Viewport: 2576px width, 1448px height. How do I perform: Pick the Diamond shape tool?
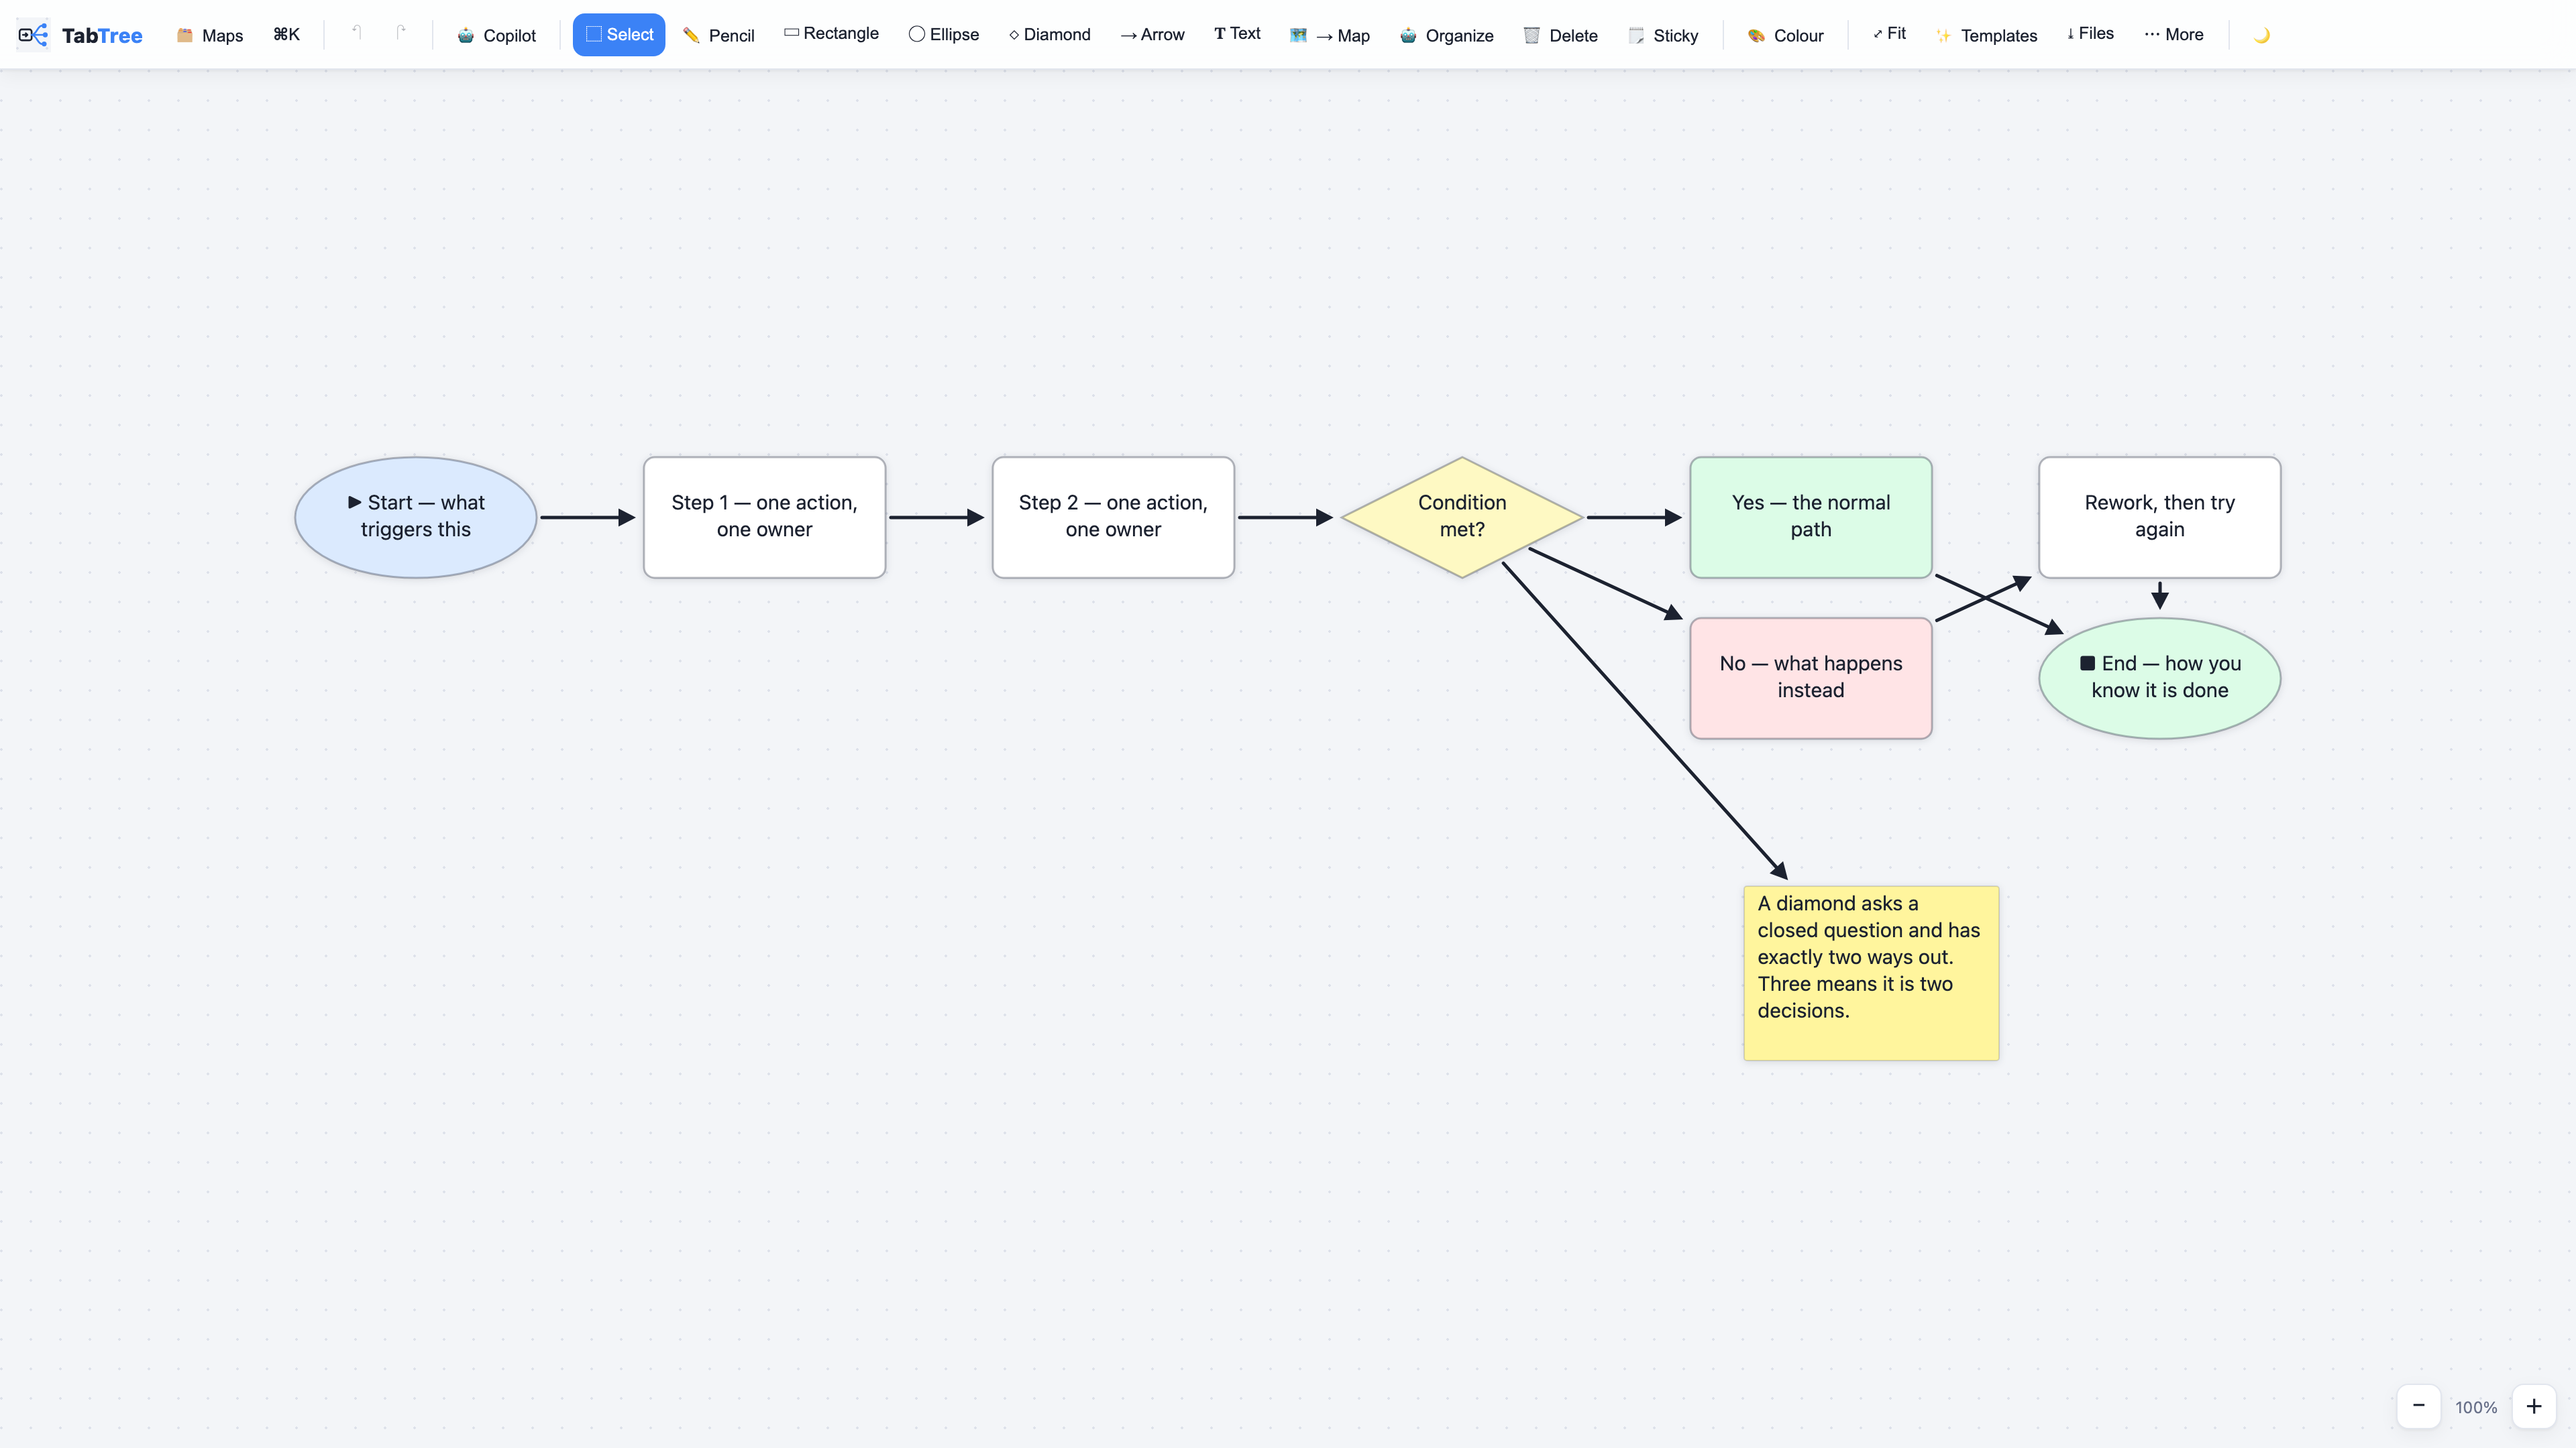point(1049,35)
